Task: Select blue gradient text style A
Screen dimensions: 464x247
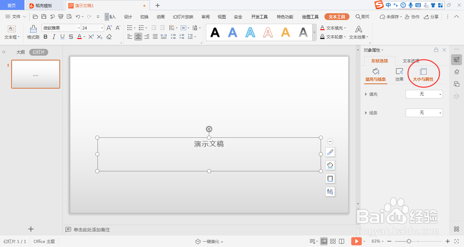Action: click(x=233, y=32)
